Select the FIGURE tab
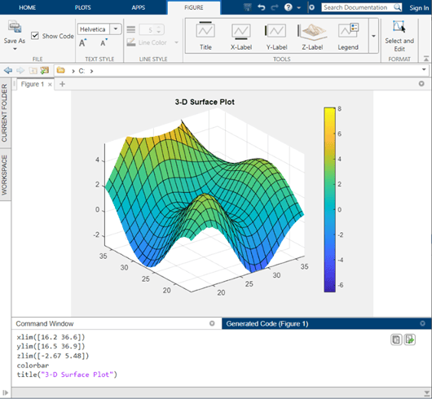This screenshot has height=399, width=432. 194,7
